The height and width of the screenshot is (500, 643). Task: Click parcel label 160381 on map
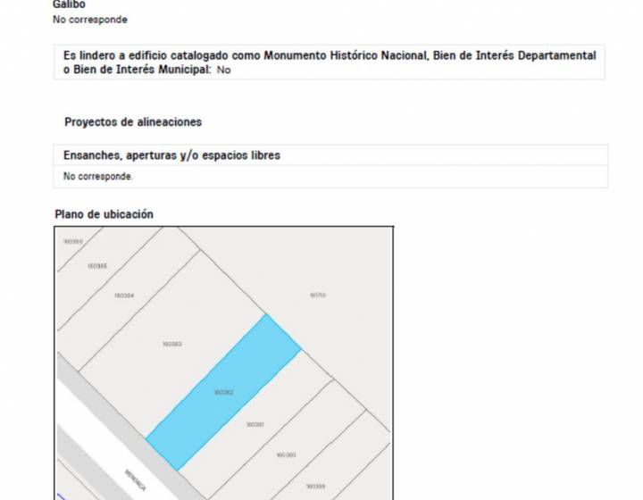pos(255,425)
